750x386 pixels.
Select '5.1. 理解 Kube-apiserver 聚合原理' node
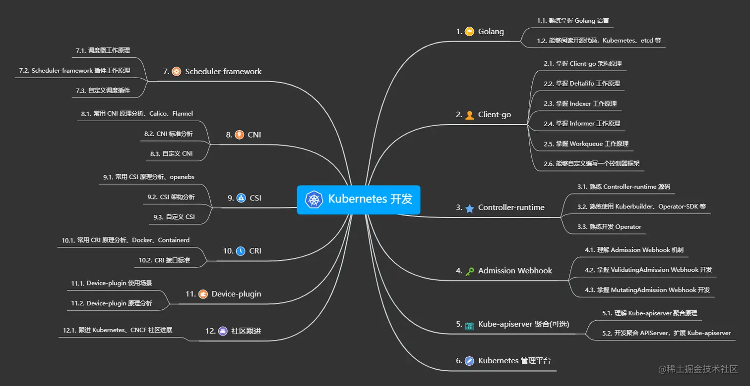click(650, 313)
